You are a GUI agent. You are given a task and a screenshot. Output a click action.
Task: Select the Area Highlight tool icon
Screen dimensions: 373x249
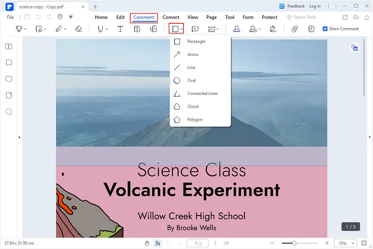pos(39,29)
